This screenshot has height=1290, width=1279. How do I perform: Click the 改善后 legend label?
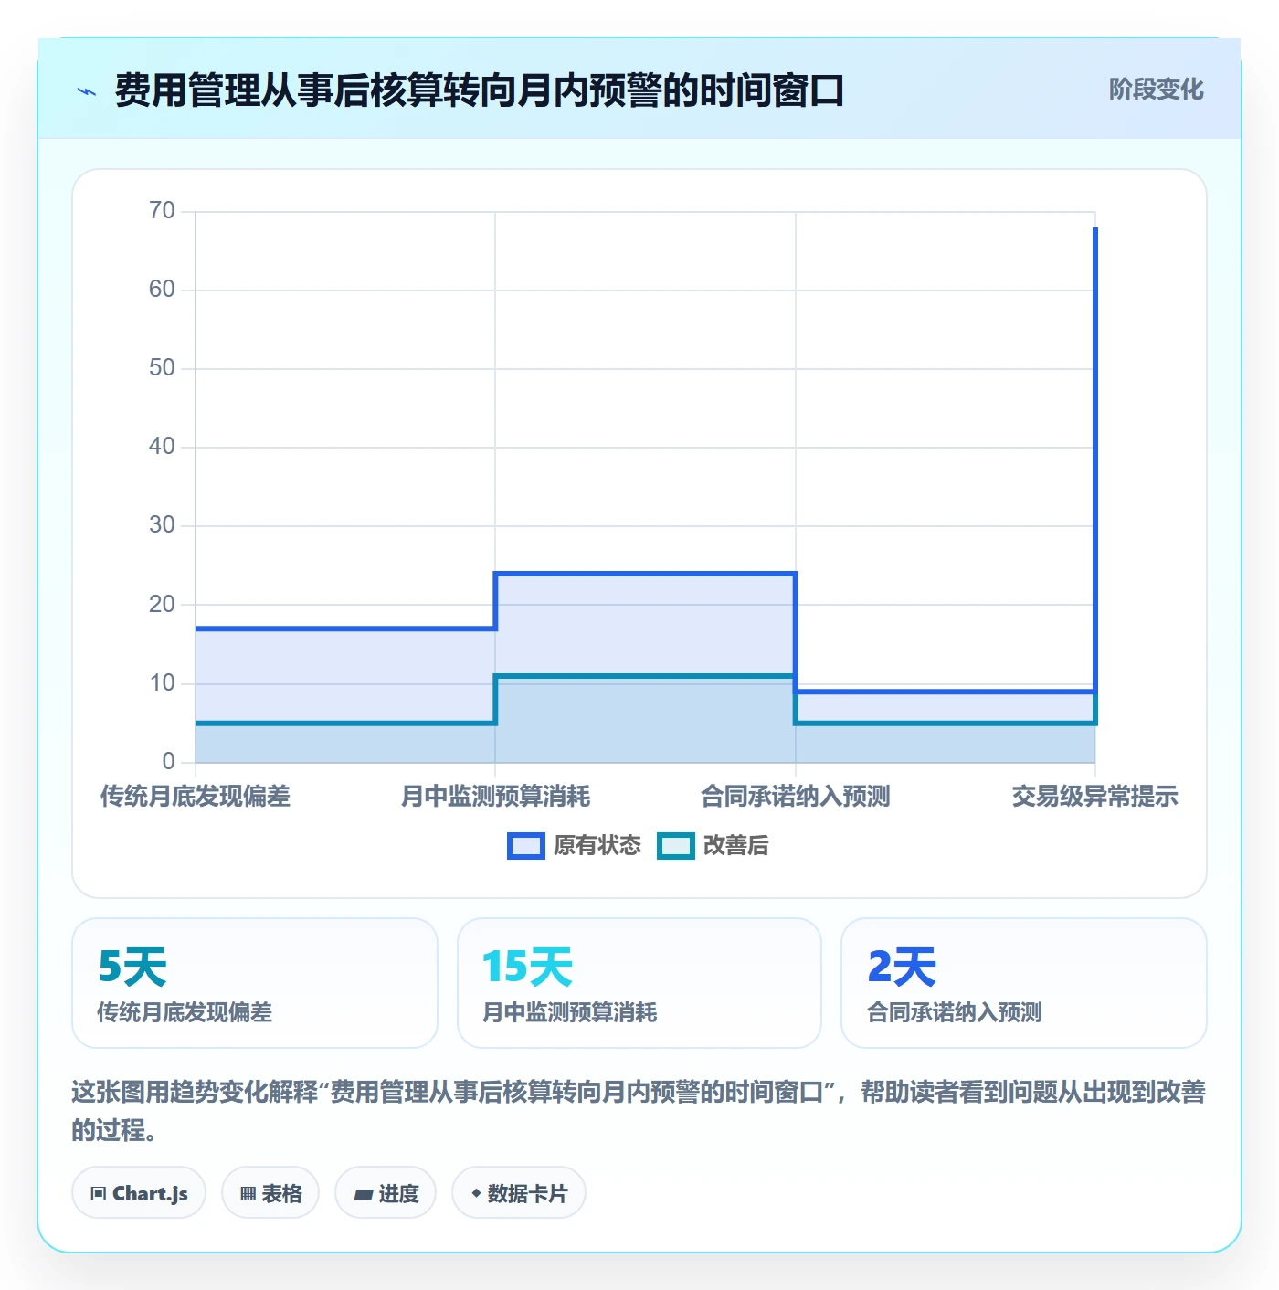pyautogui.click(x=735, y=846)
